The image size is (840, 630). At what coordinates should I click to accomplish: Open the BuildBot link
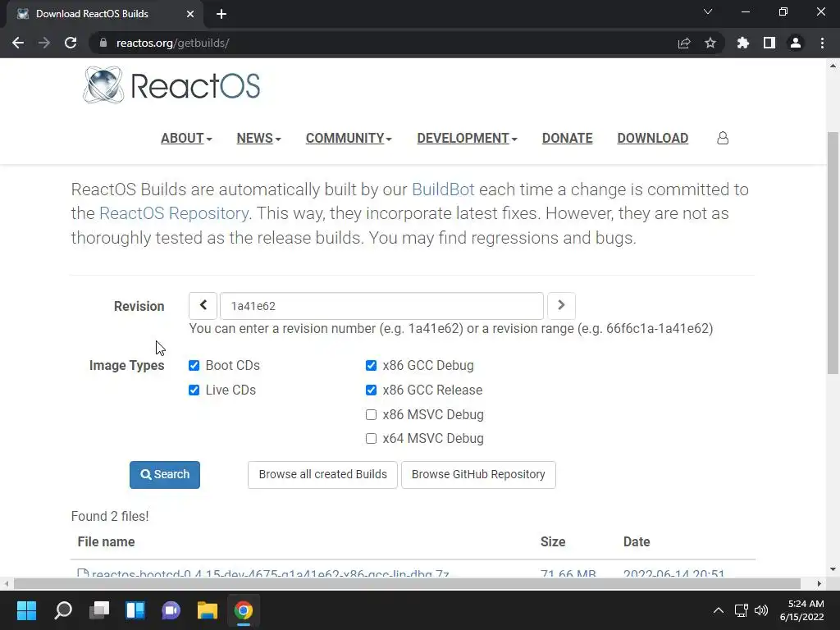tap(443, 189)
